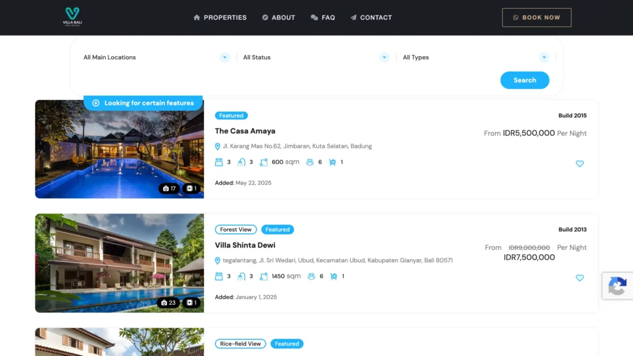The image size is (633, 356).
Task: Favorite The Casa Amaya with heart icon
Action: pyautogui.click(x=580, y=164)
